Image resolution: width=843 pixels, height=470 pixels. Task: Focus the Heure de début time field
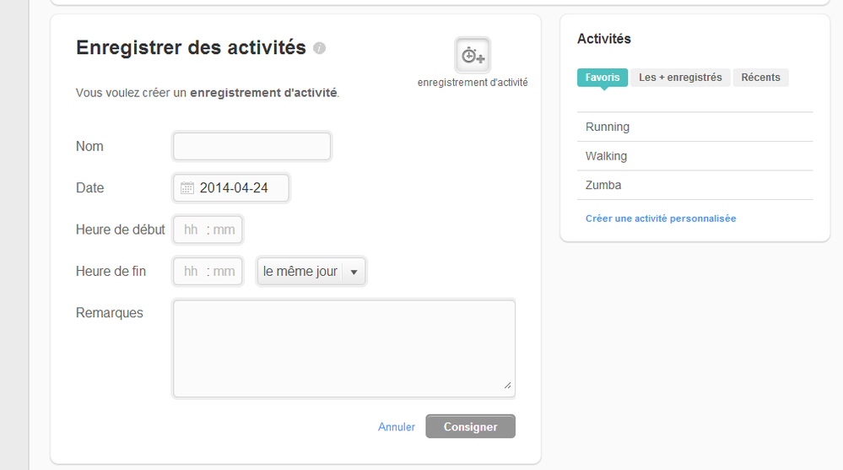pos(208,230)
